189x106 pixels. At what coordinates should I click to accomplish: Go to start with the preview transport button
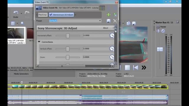tap(136, 67)
